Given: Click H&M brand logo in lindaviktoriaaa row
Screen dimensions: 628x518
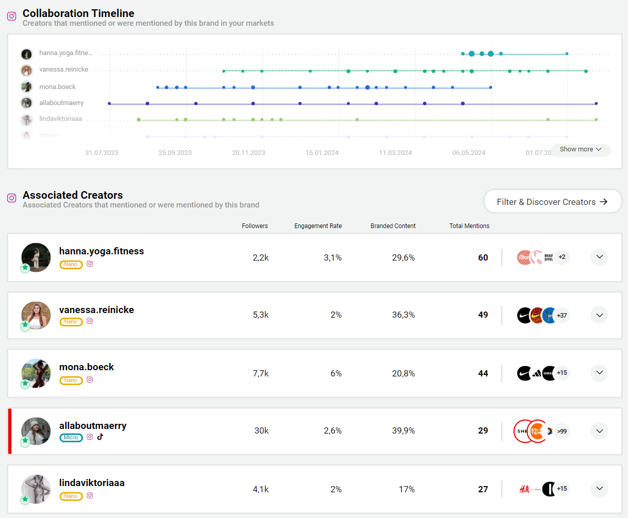Looking at the screenshot, I should tap(524, 489).
